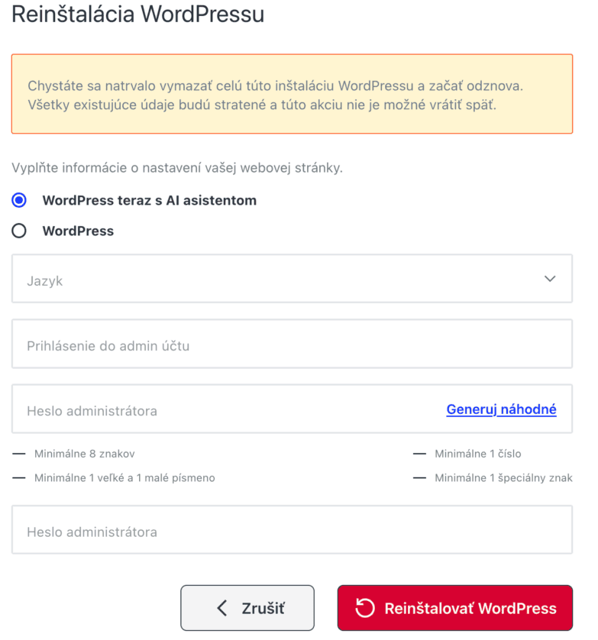The width and height of the screenshot is (598, 640).
Task: Click the dash icon beside Minimálne 8 znakov
Action: coord(19,454)
